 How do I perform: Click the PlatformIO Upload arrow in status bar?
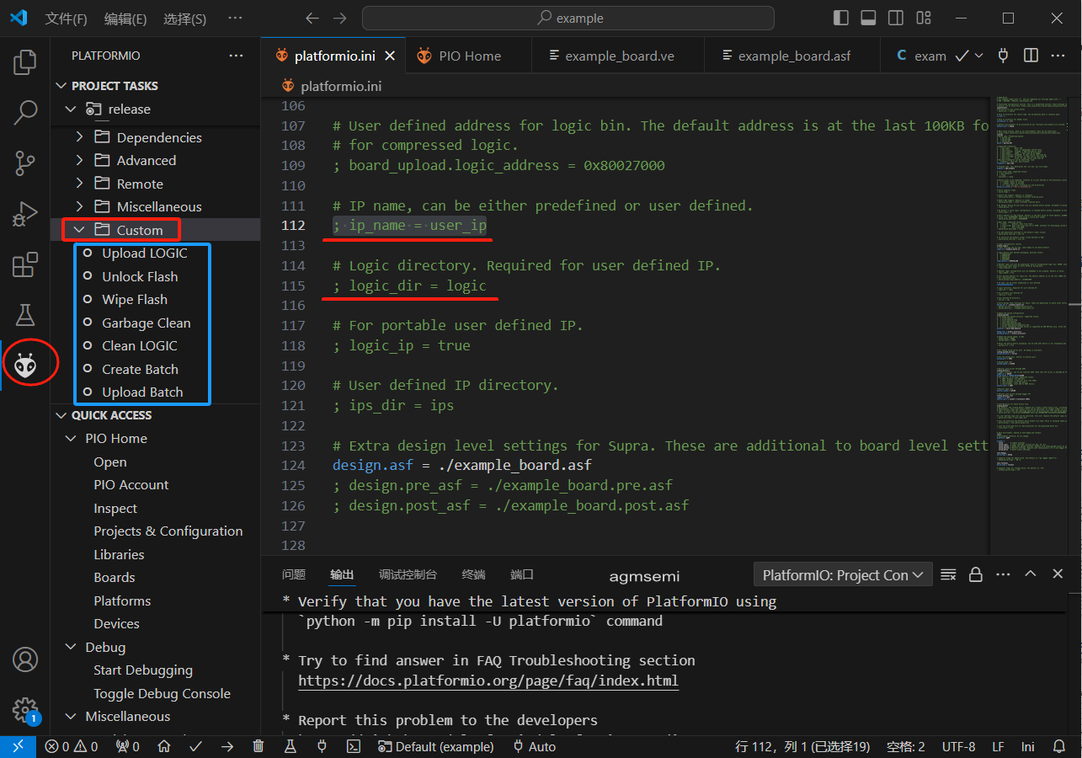click(227, 746)
